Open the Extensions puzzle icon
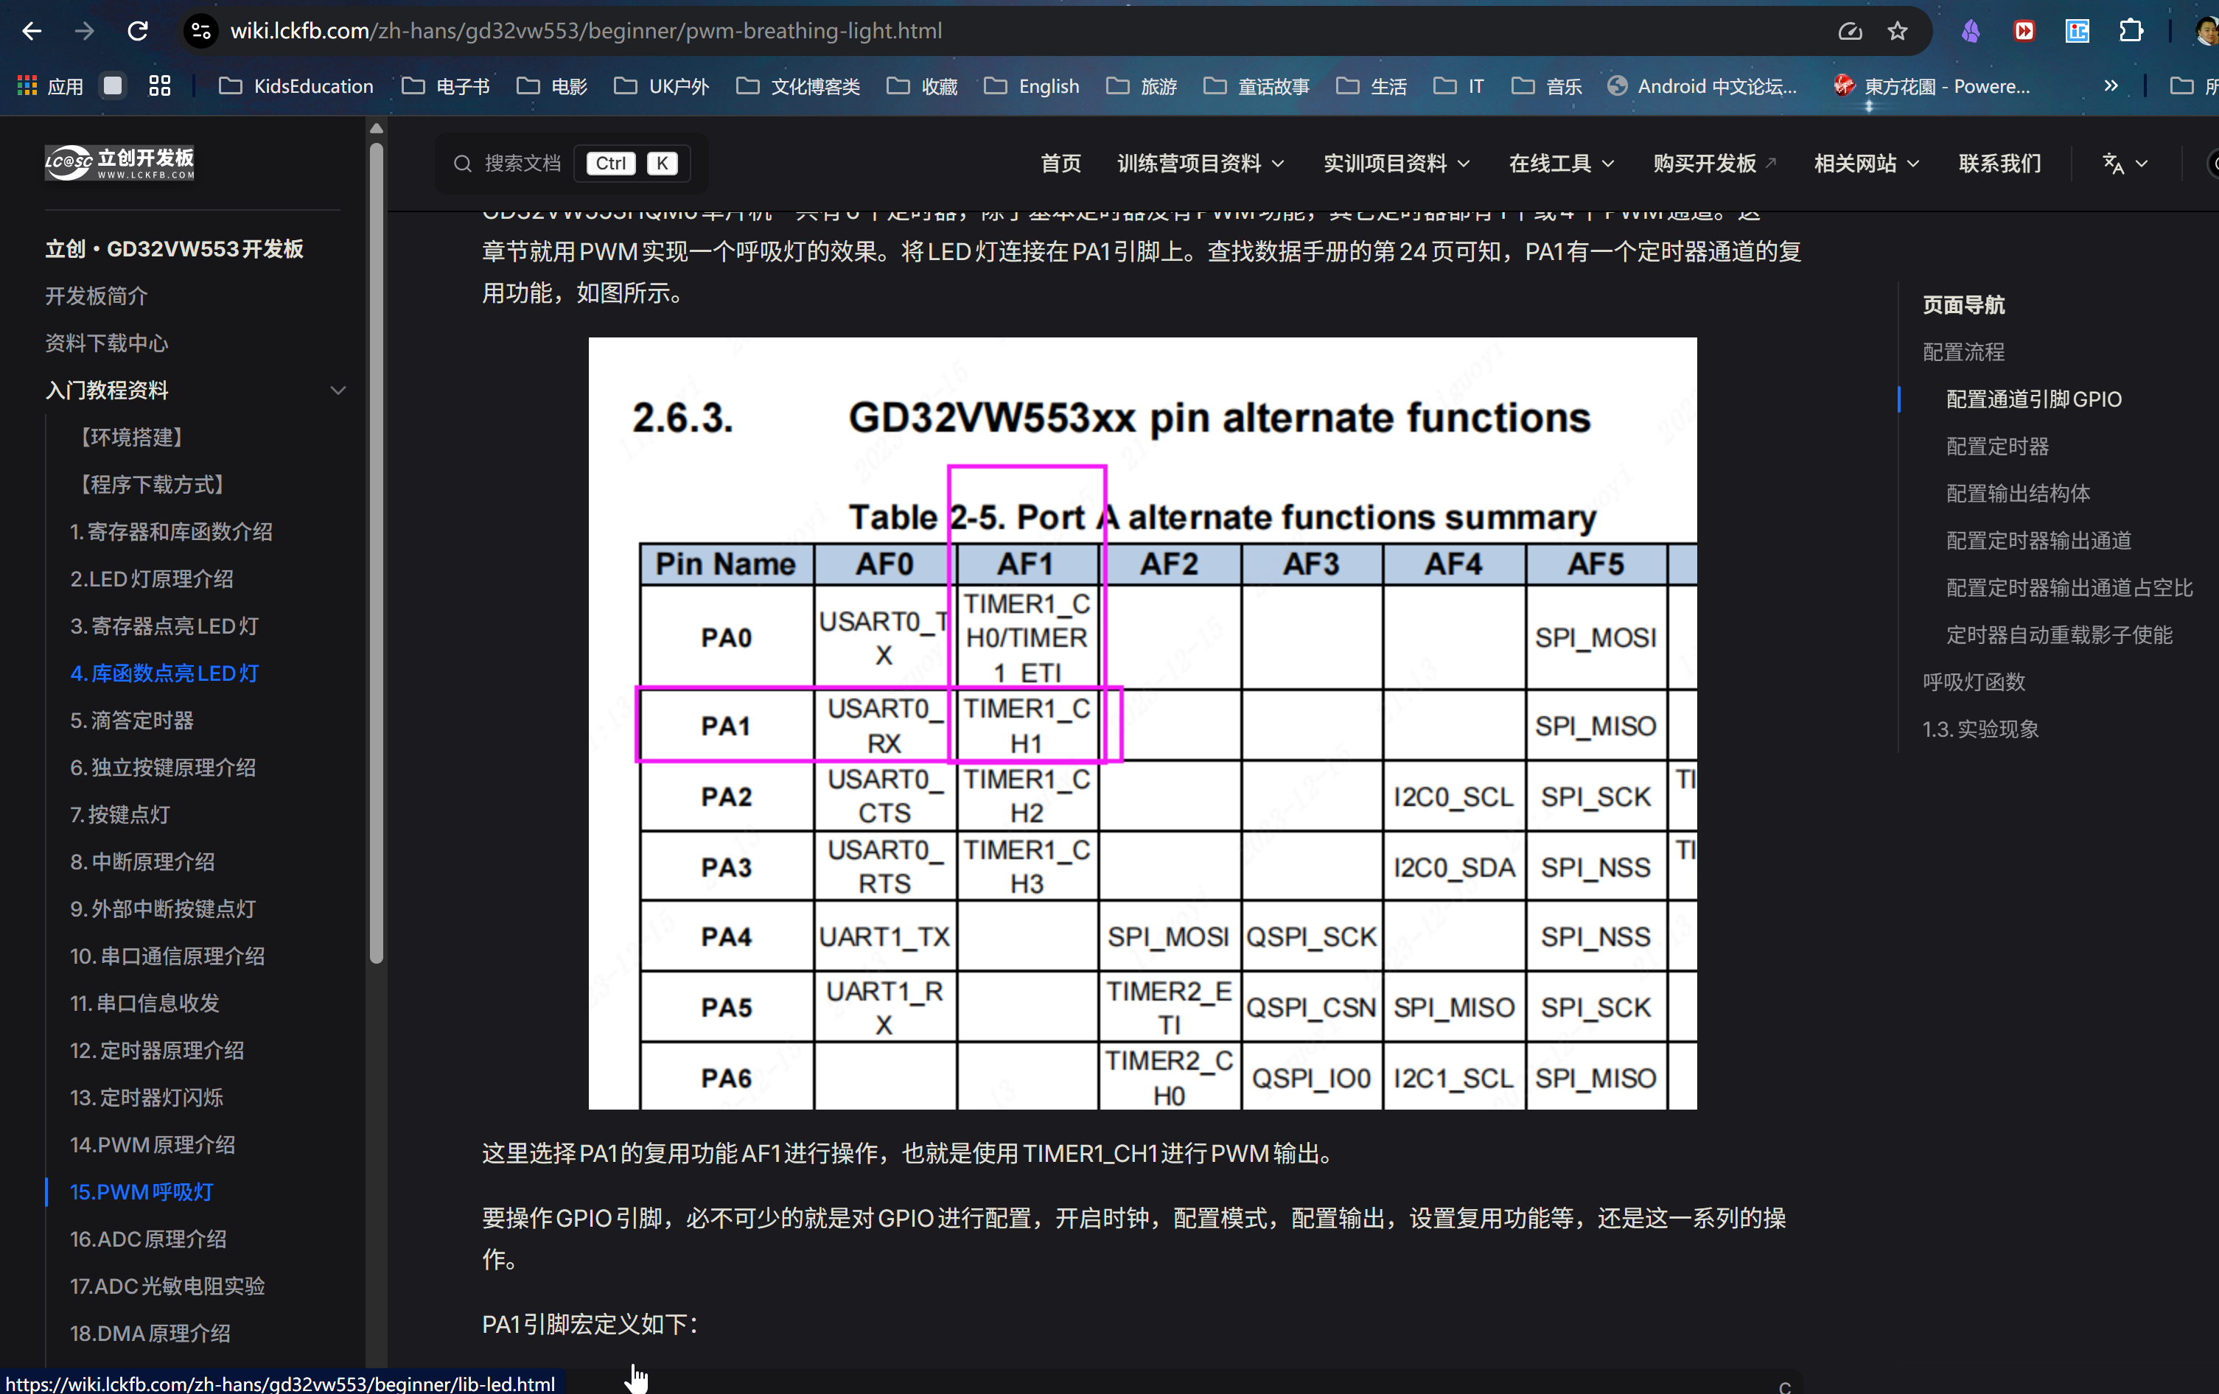Screen dimensions: 2219x1394 [2131, 32]
